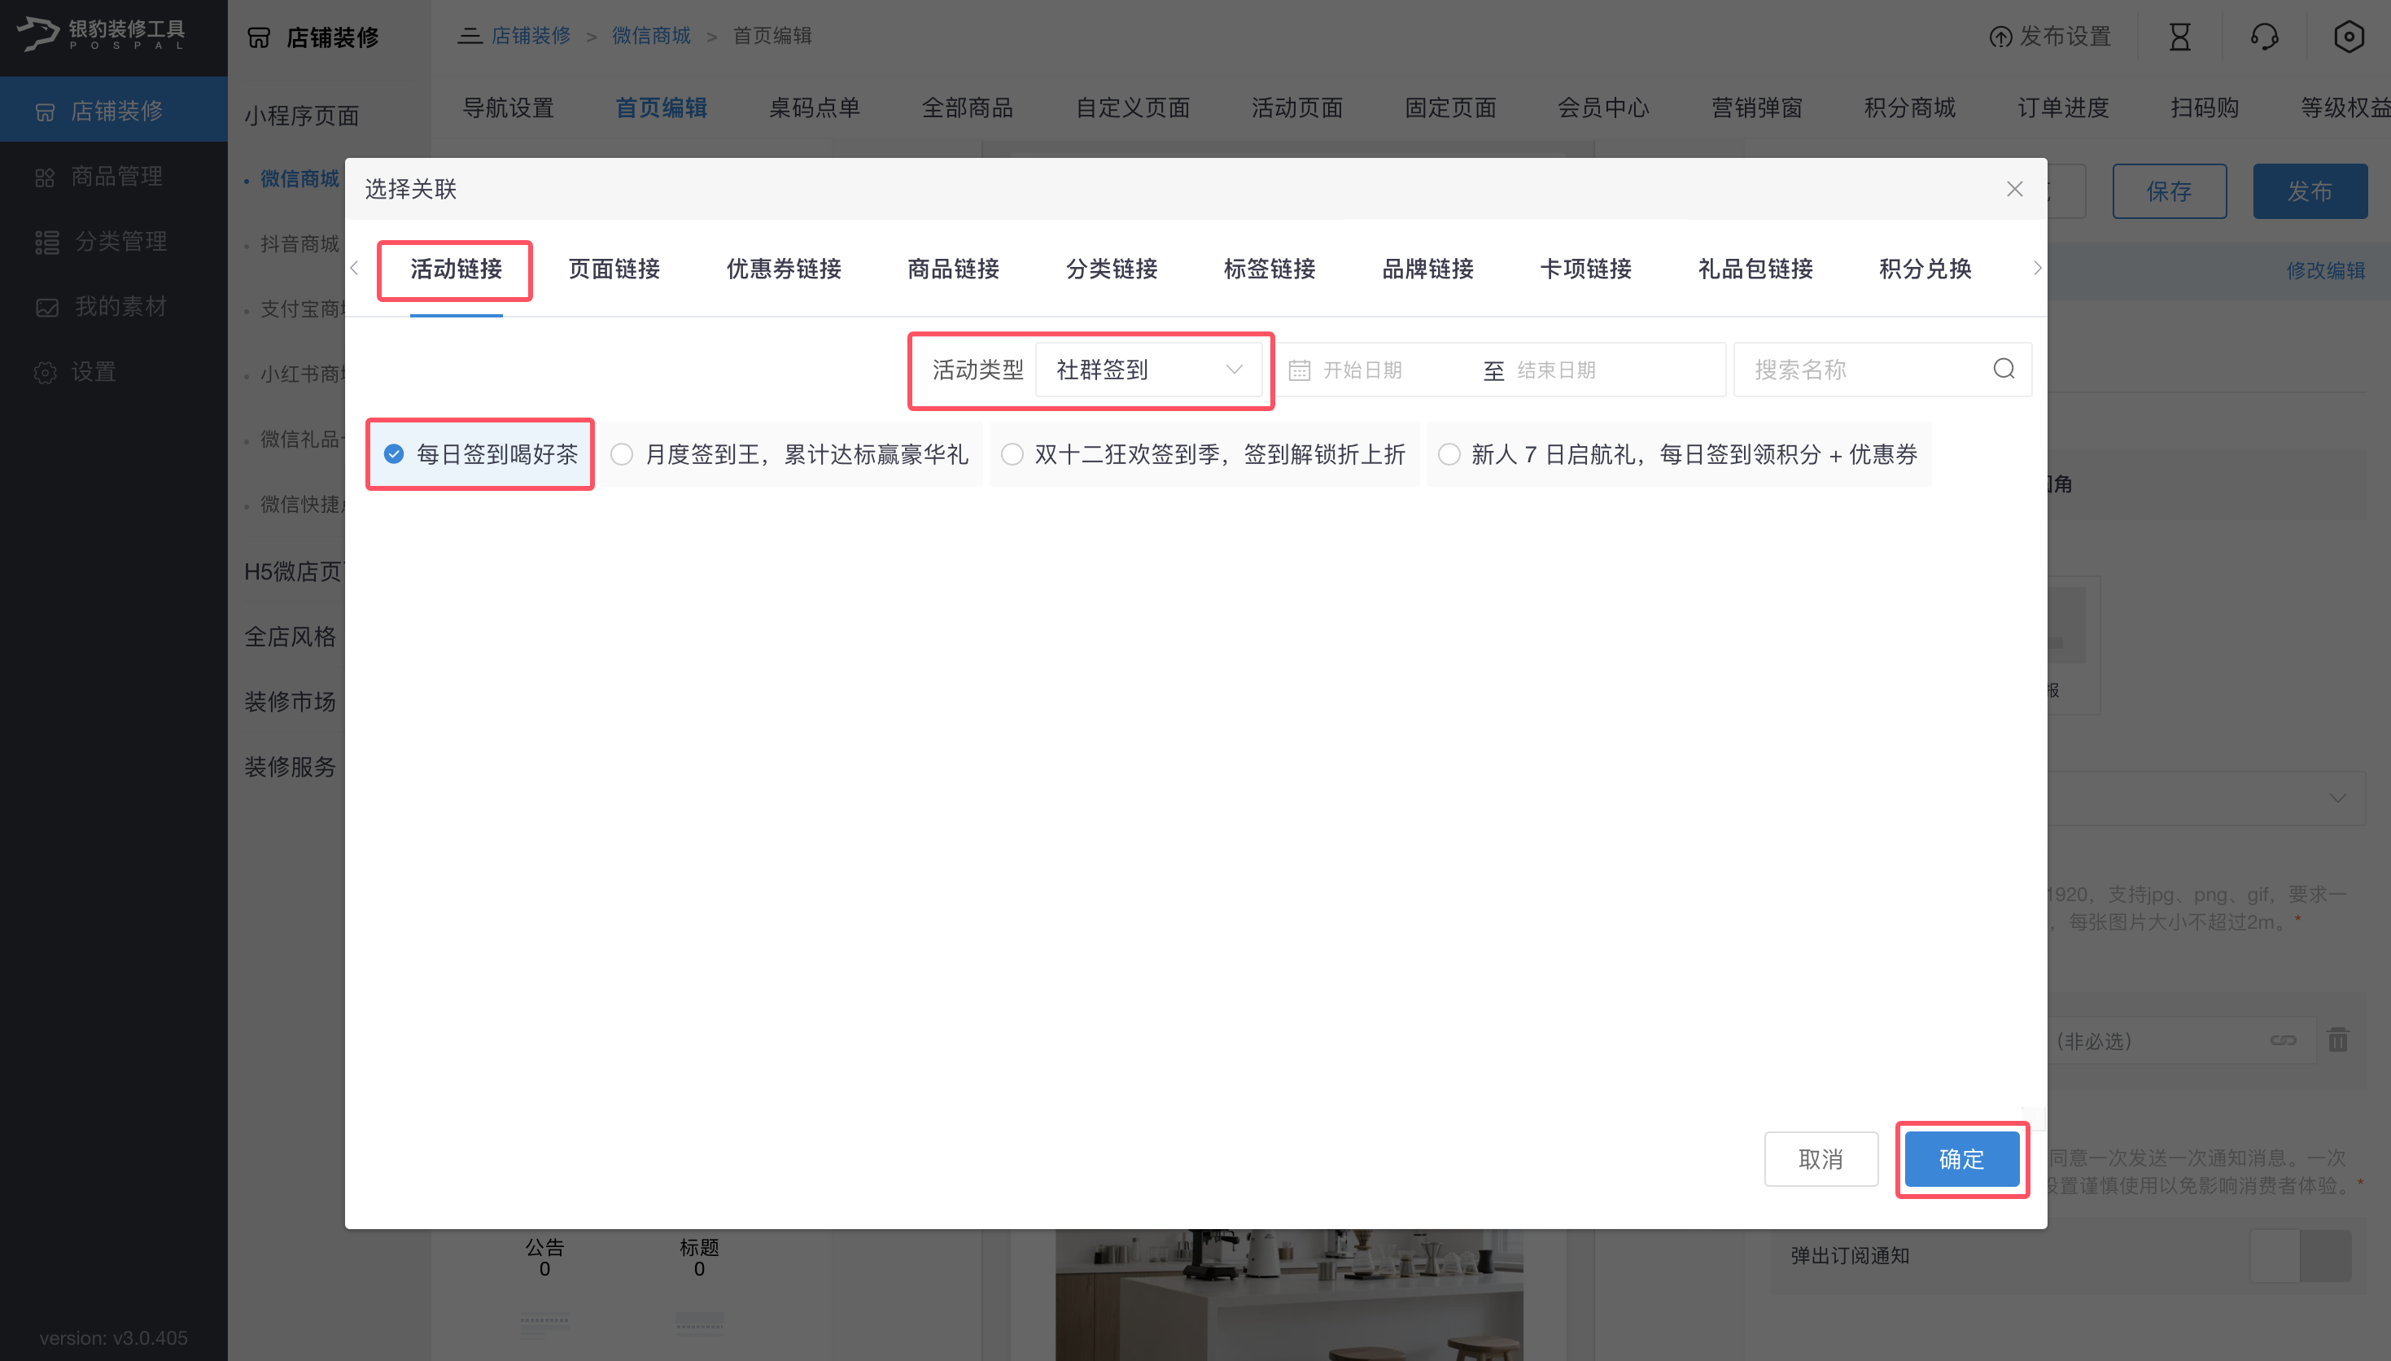Viewport: 2391px width, 1361px height.
Task: Click the headset customer service icon
Action: tap(2264, 37)
